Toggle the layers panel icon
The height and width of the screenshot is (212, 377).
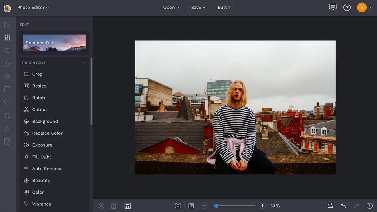[101, 206]
